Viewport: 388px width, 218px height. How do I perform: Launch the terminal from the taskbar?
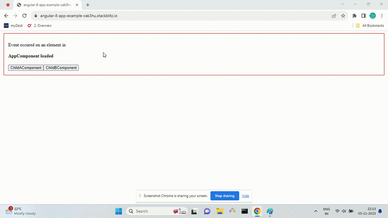[x=244, y=211]
